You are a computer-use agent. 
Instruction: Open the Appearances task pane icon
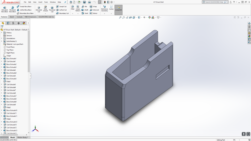[249, 36]
